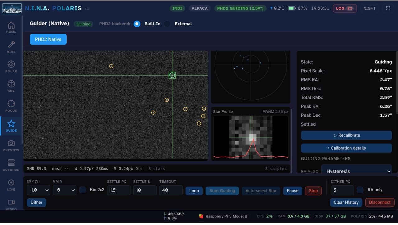Open the Preview camera icon

pyautogui.click(x=11, y=146)
